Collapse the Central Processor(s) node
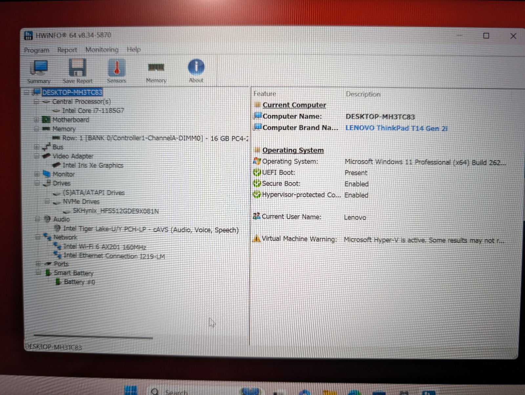The height and width of the screenshot is (395, 525). (36, 102)
